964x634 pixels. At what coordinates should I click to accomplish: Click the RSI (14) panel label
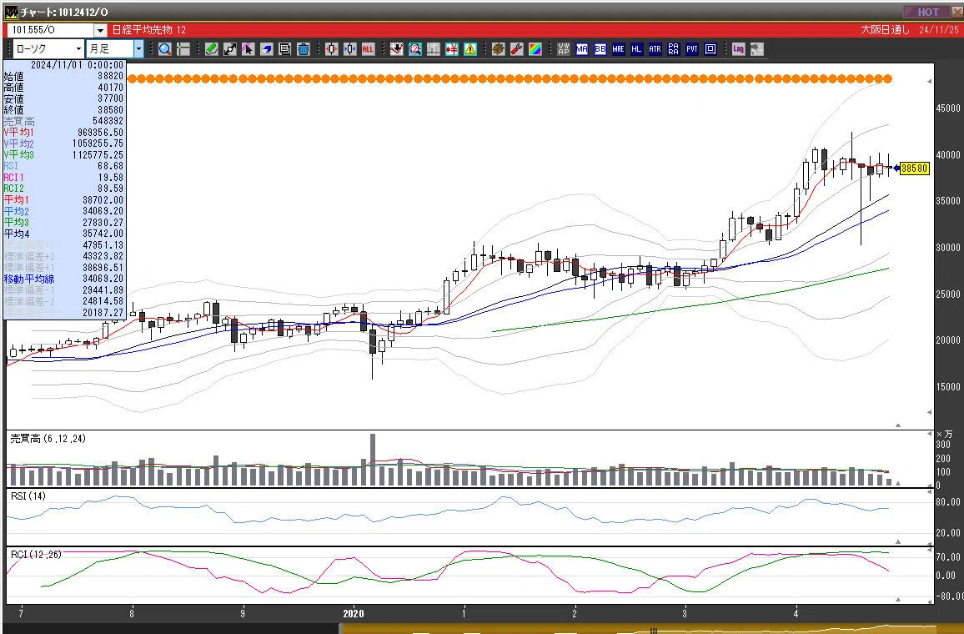[x=28, y=496]
